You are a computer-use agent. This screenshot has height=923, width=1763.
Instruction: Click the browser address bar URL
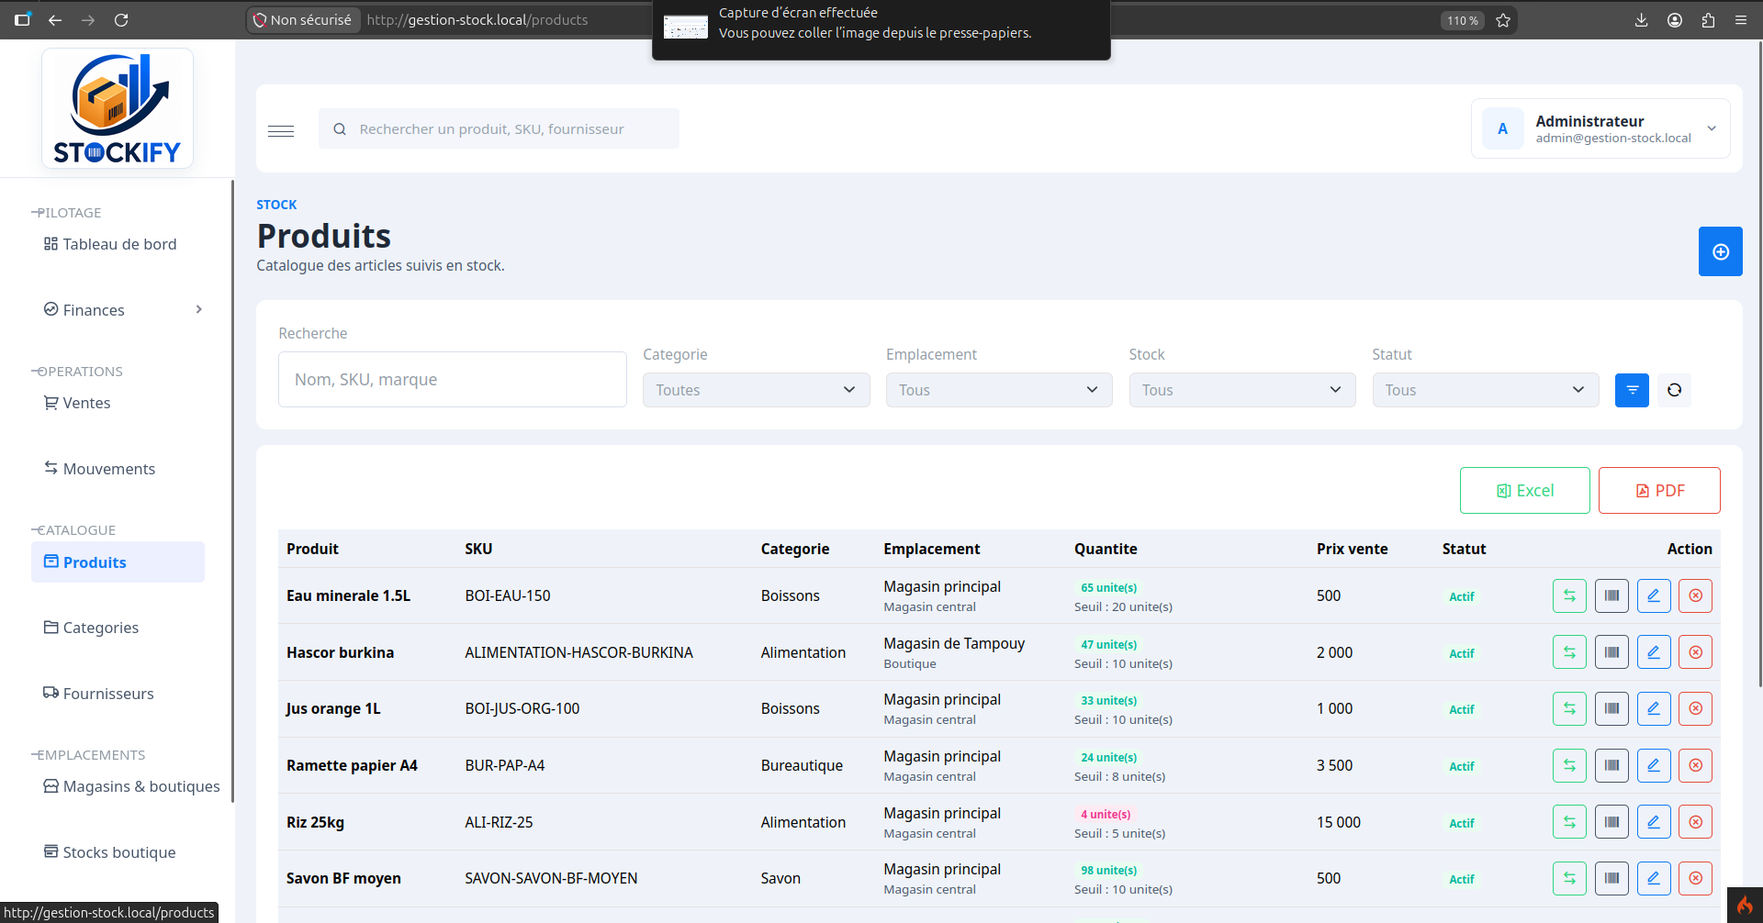(x=477, y=20)
